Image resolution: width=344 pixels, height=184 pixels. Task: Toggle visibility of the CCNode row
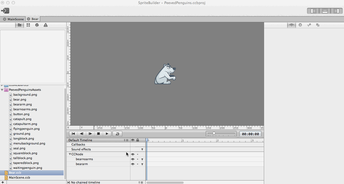133,154
